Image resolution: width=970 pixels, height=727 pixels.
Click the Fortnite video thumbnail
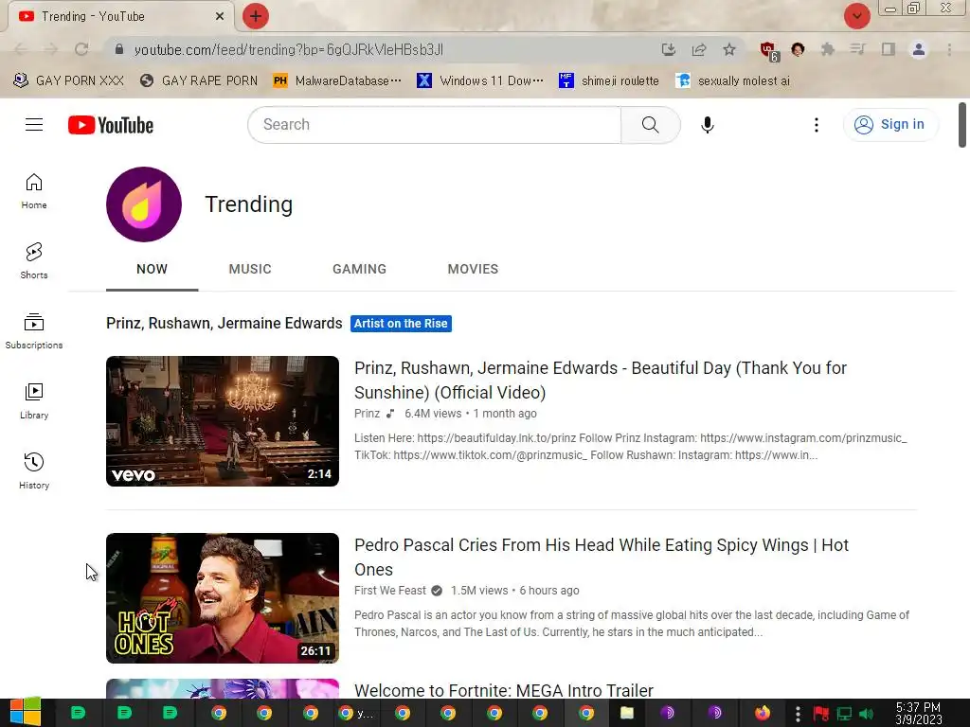tap(223, 689)
